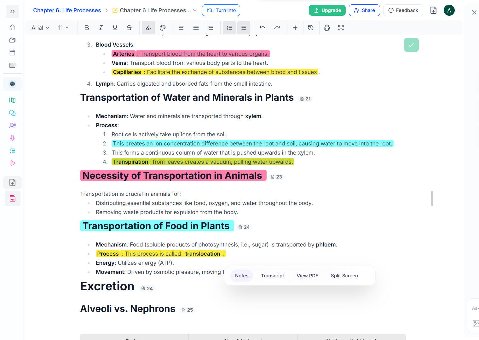Viewport: 479px width, 340px height.
Task: Switch to the View PDF tab
Action: 307,276
